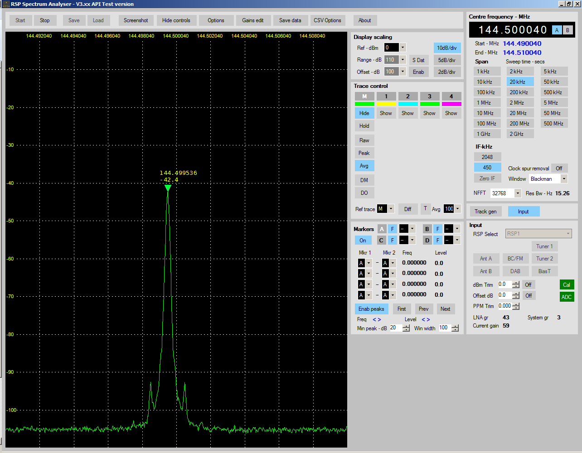Click the Hold trace button

[x=364, y=126]
